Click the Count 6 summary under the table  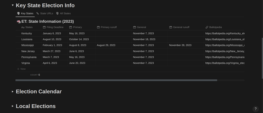pos(35,75)
